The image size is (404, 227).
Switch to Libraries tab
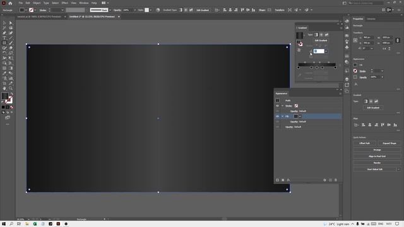coord(371,19)
